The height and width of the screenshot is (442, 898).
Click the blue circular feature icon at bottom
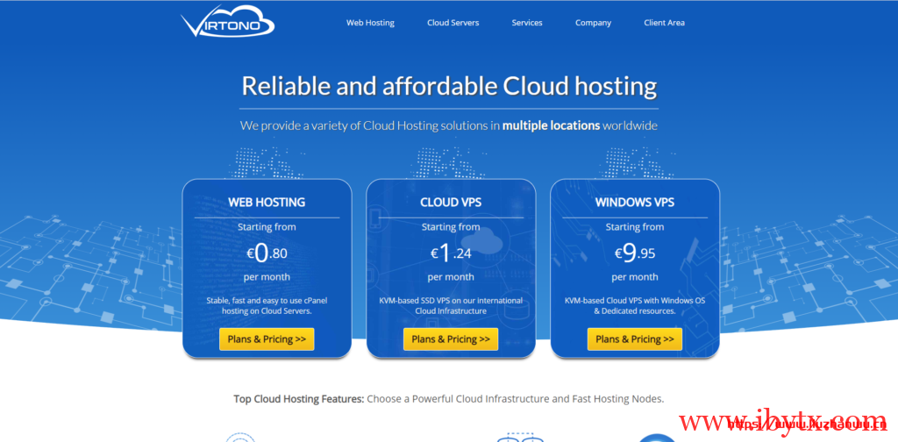coord(657,437)
